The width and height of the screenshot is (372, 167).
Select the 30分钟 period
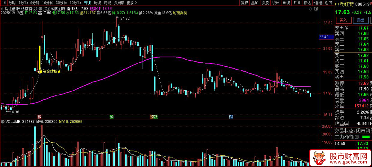[61, 3]
